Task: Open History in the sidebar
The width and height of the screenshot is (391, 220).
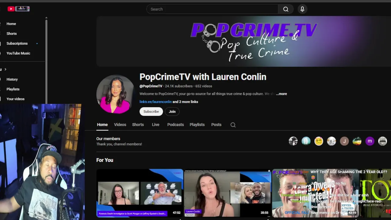Action: coord(12,79)
